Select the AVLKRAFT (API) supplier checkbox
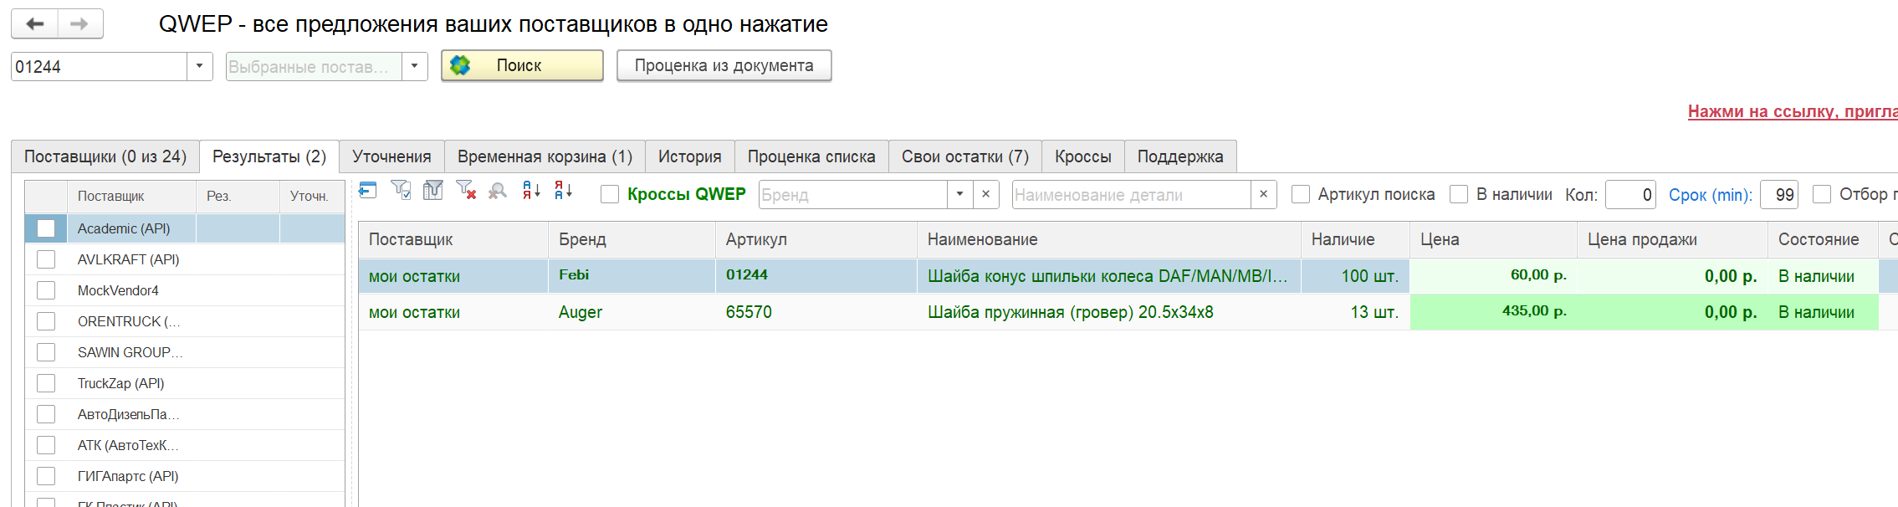The width and height of the screenshot is (1898, 507). point(46,259)
